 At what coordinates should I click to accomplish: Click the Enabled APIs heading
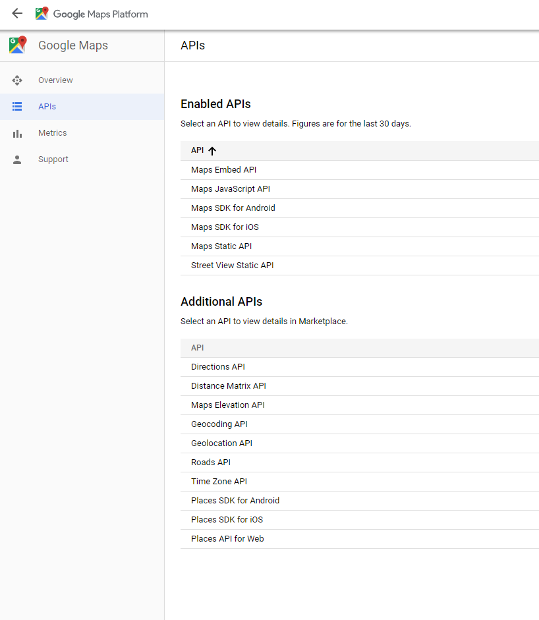tap(215, 104)
